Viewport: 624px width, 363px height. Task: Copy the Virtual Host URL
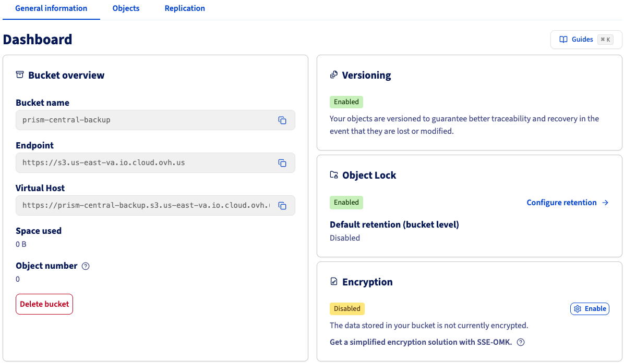[x=282, y=206]
